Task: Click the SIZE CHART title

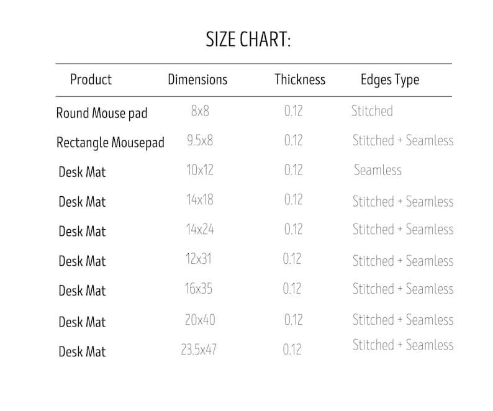Action: tap(248, 39)
